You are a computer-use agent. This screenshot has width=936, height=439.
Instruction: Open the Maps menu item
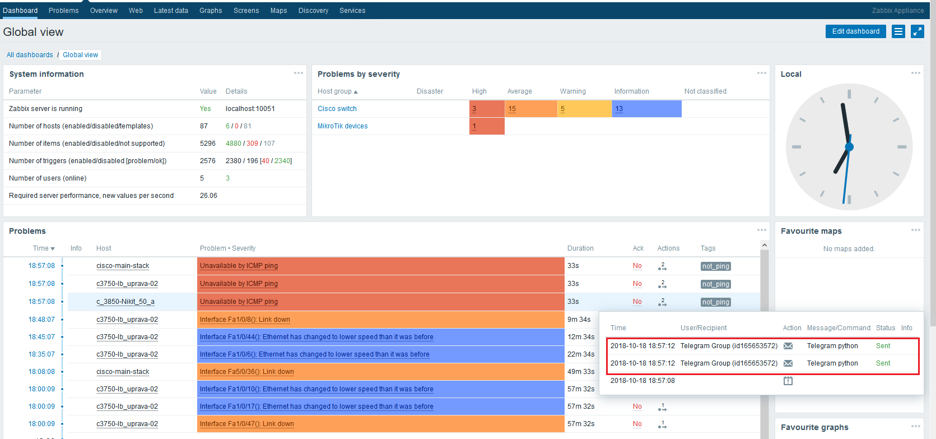pyautogui.click(x=278, y=11)
